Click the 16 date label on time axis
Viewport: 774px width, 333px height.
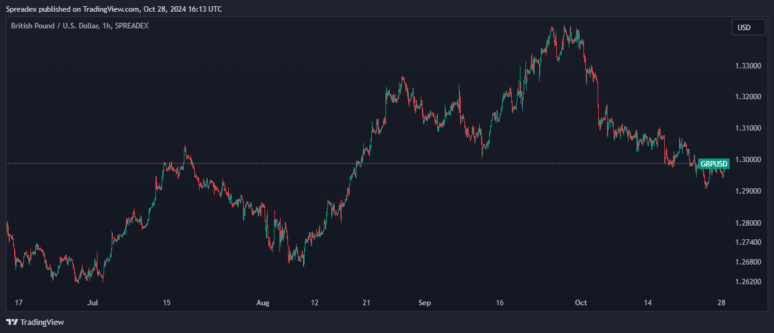click(500, 303)
